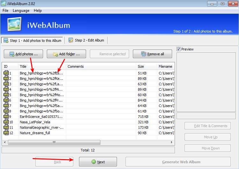Click the JPG icon of row 6
The width and height of the screenshot is (239, 169).
point(6,100)
